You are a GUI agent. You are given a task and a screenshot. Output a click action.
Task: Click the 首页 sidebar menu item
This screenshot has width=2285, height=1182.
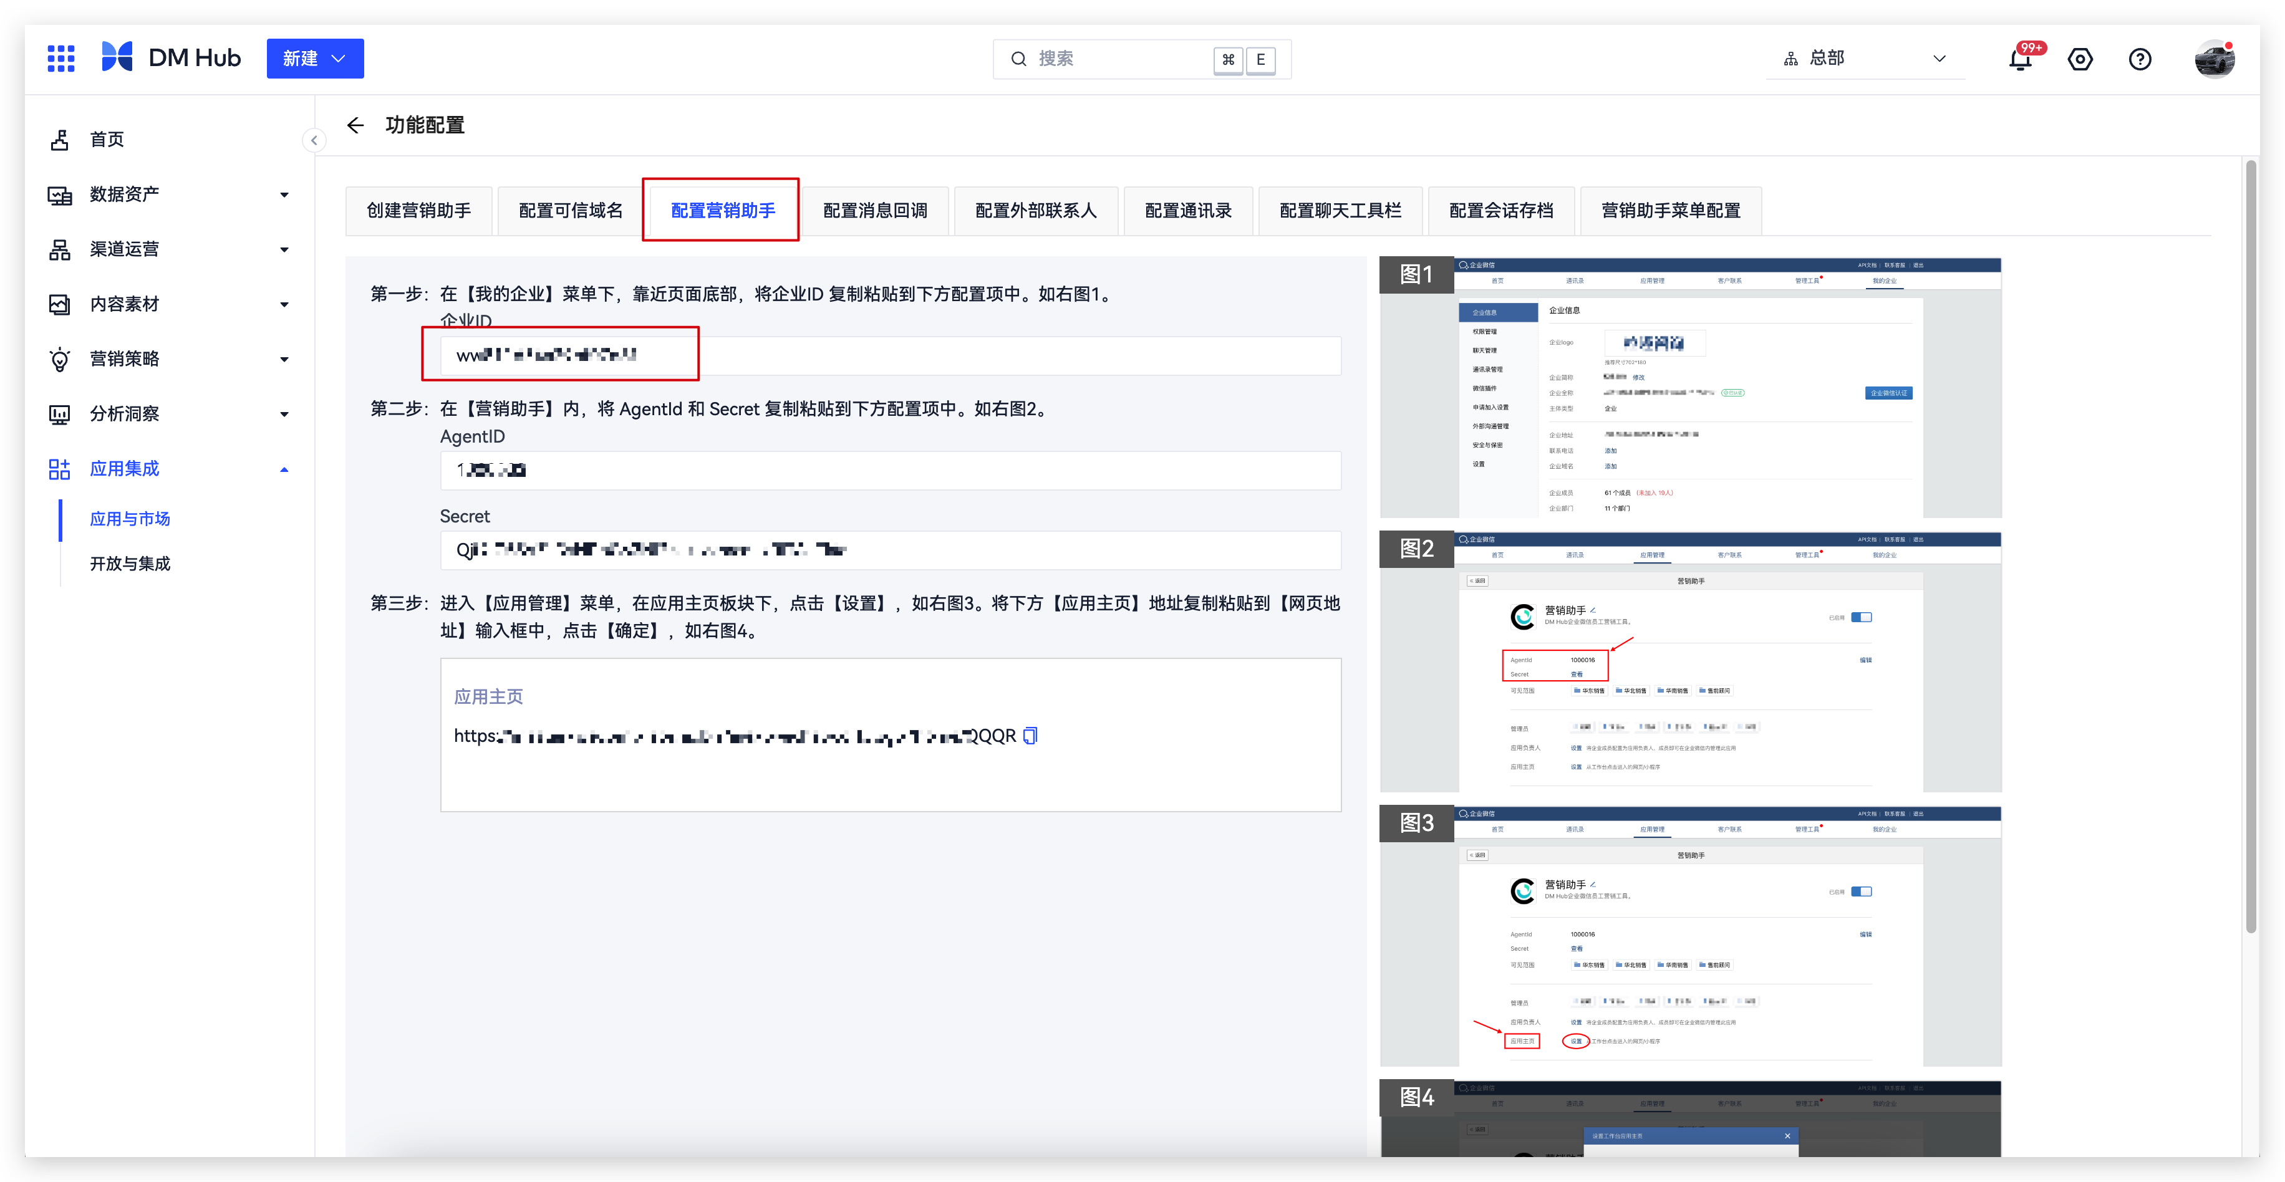[107, 138]
